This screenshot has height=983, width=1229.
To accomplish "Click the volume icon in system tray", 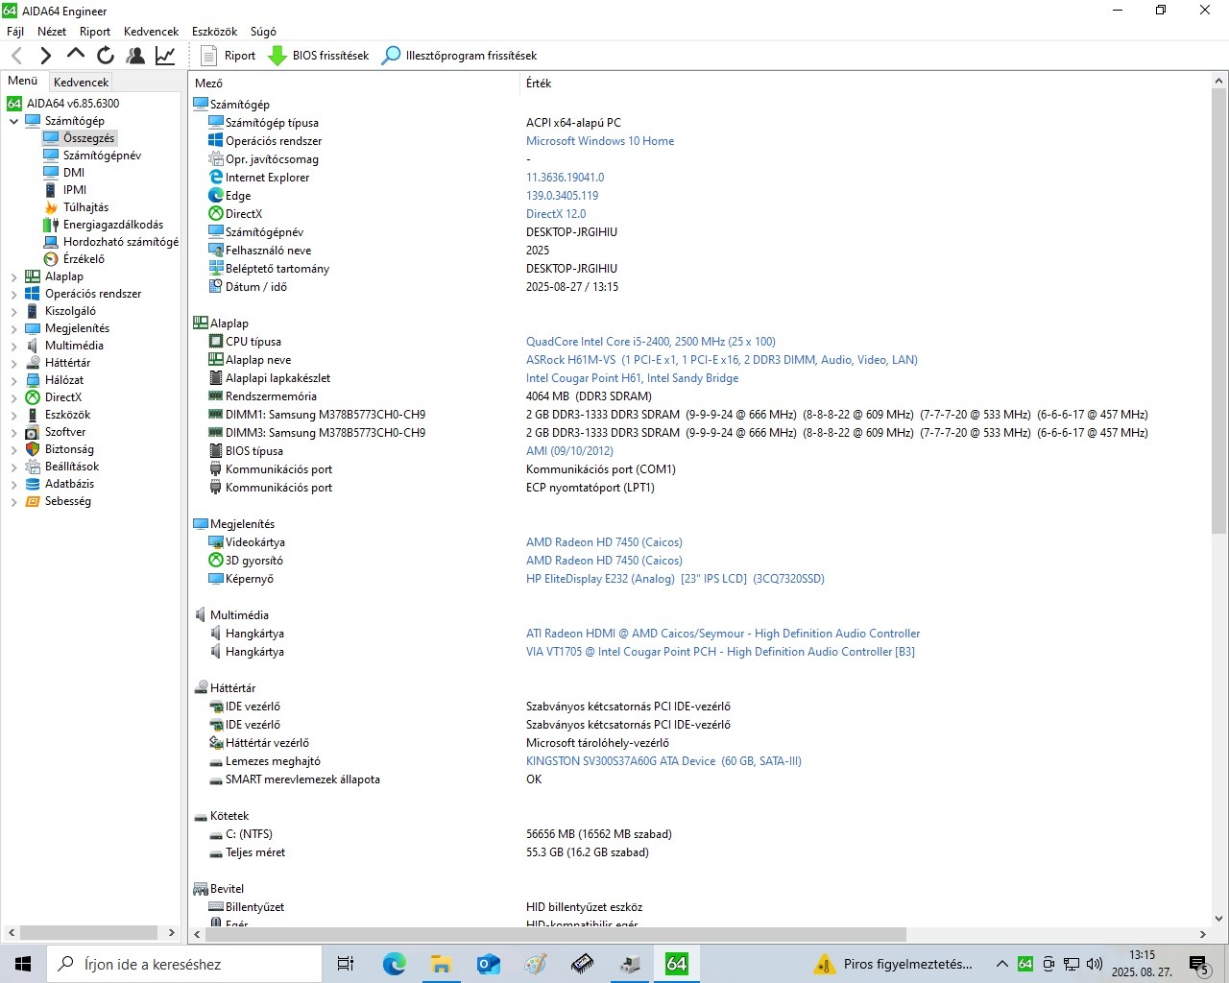I will pyautogui.click(x=1094, y=964).
